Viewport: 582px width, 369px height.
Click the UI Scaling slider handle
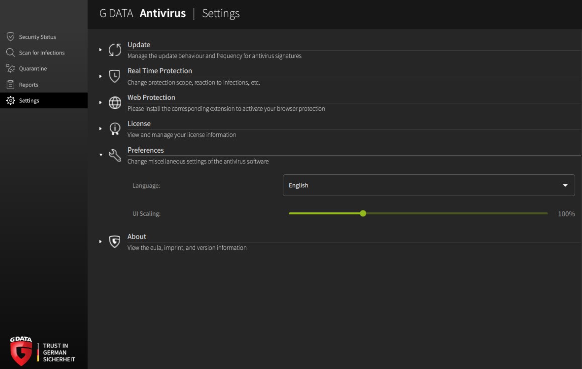pos(363,213)
